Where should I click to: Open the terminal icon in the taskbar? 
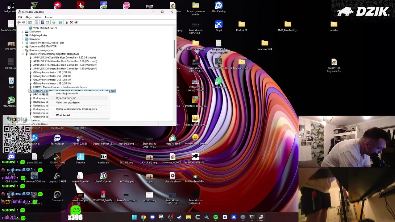pyautogui.click(x=252, y=217)
